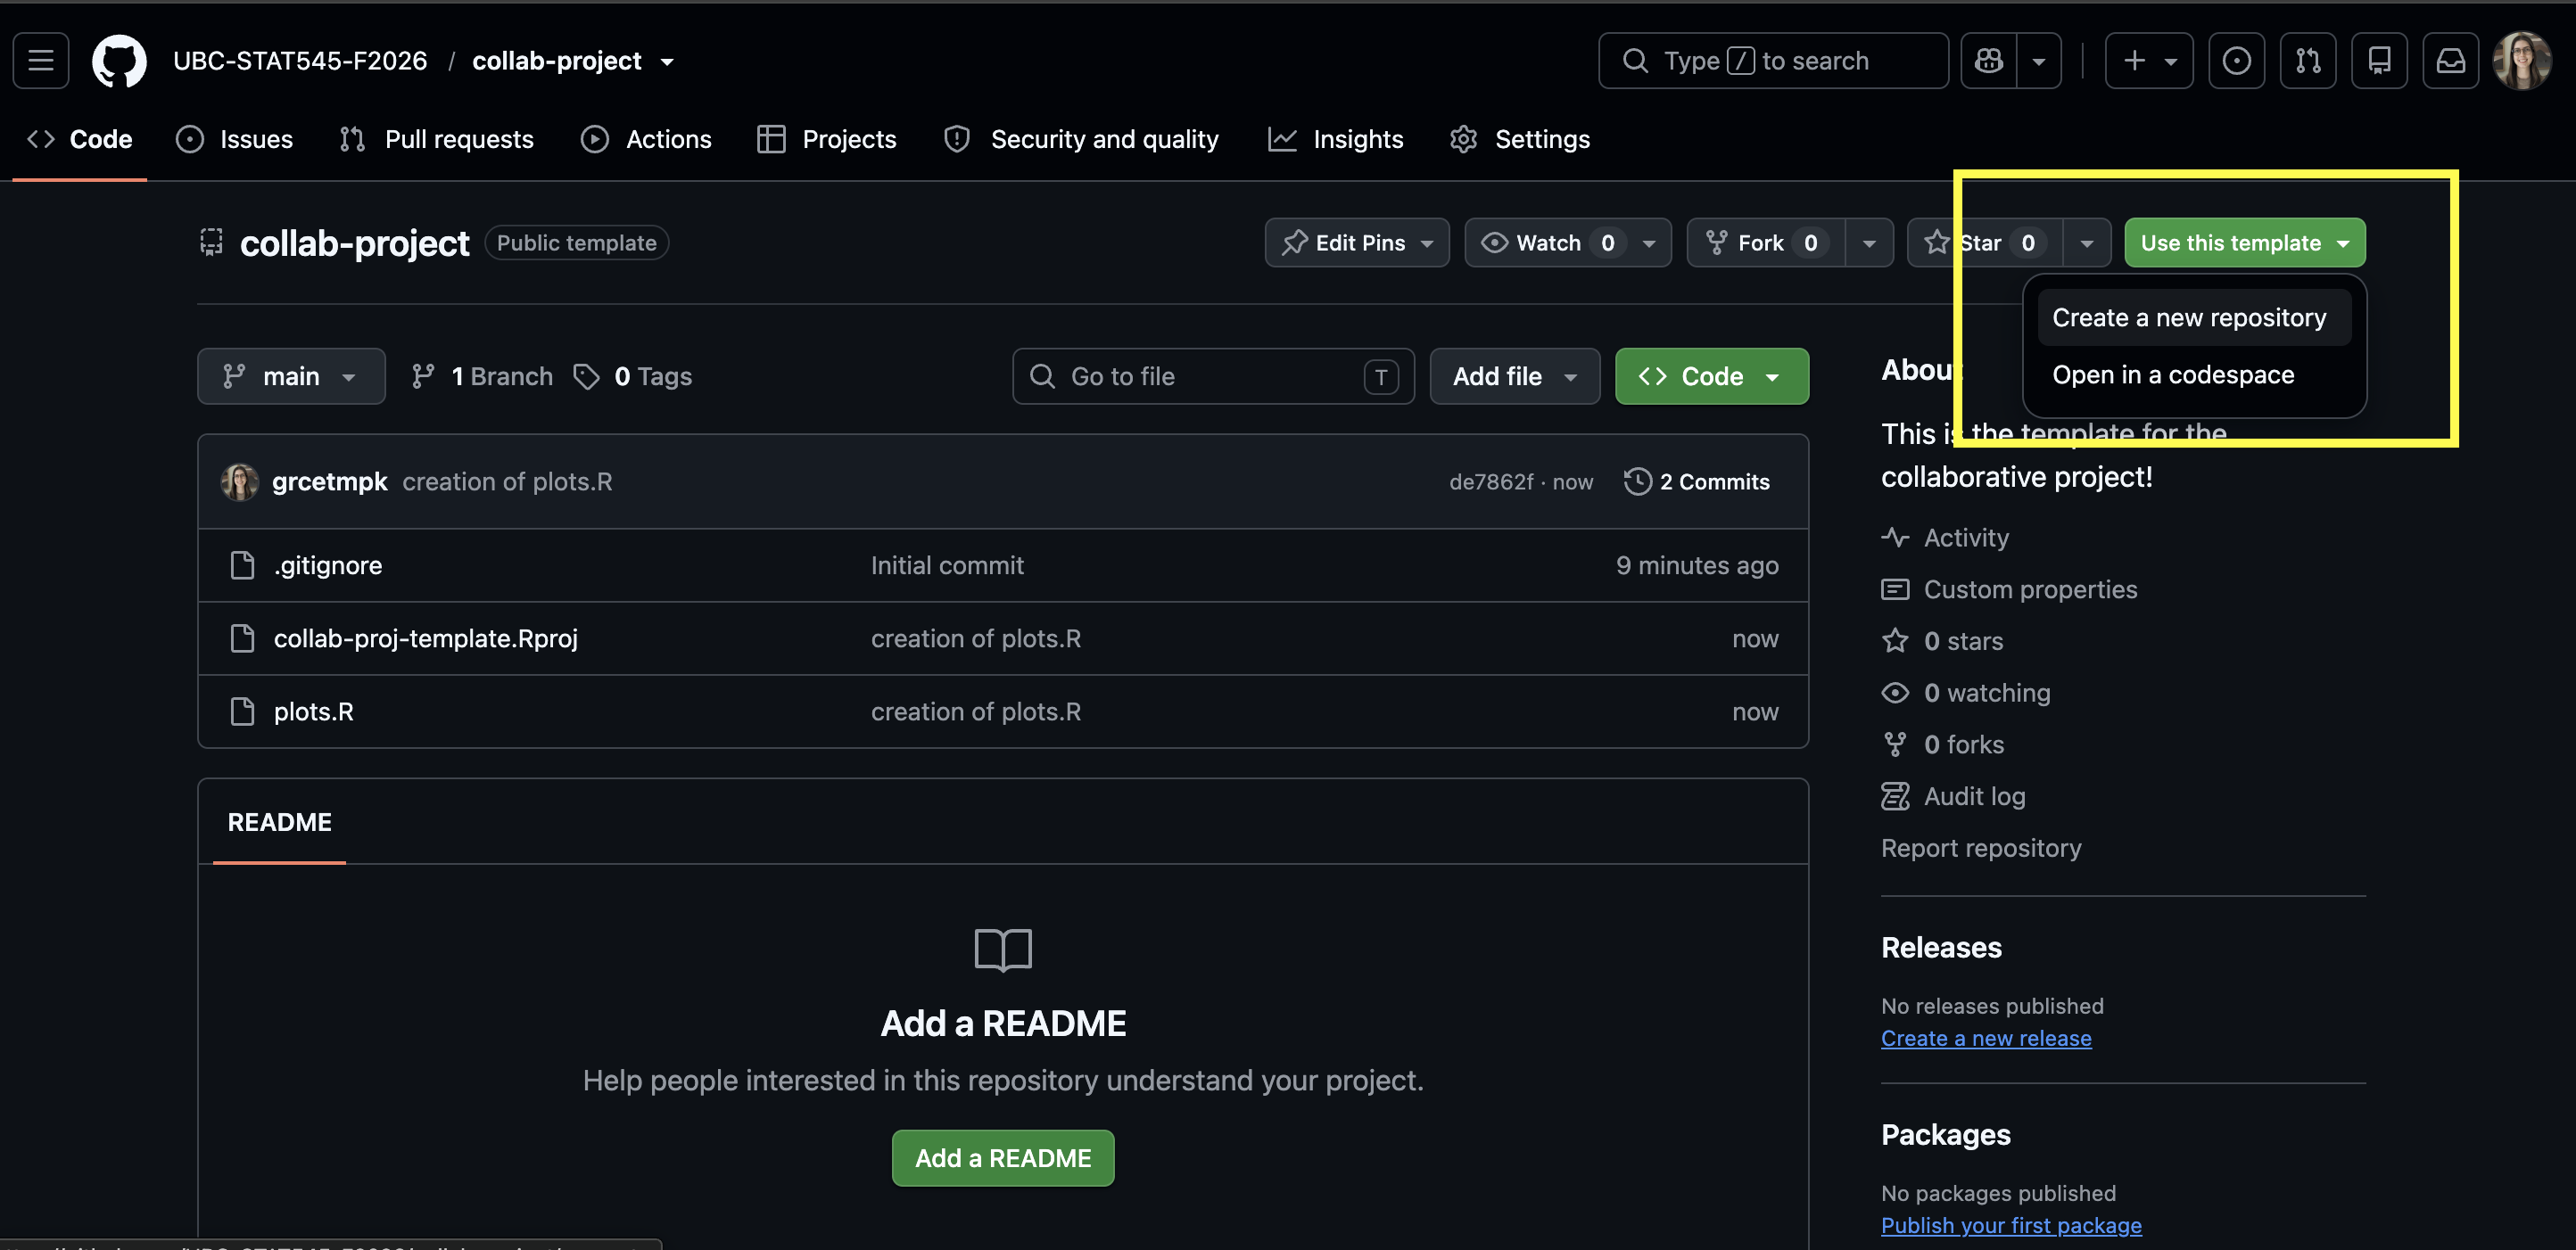Fork the collab-project repository
The width and height of the screenshot is (2576, 1250).
1765,243
